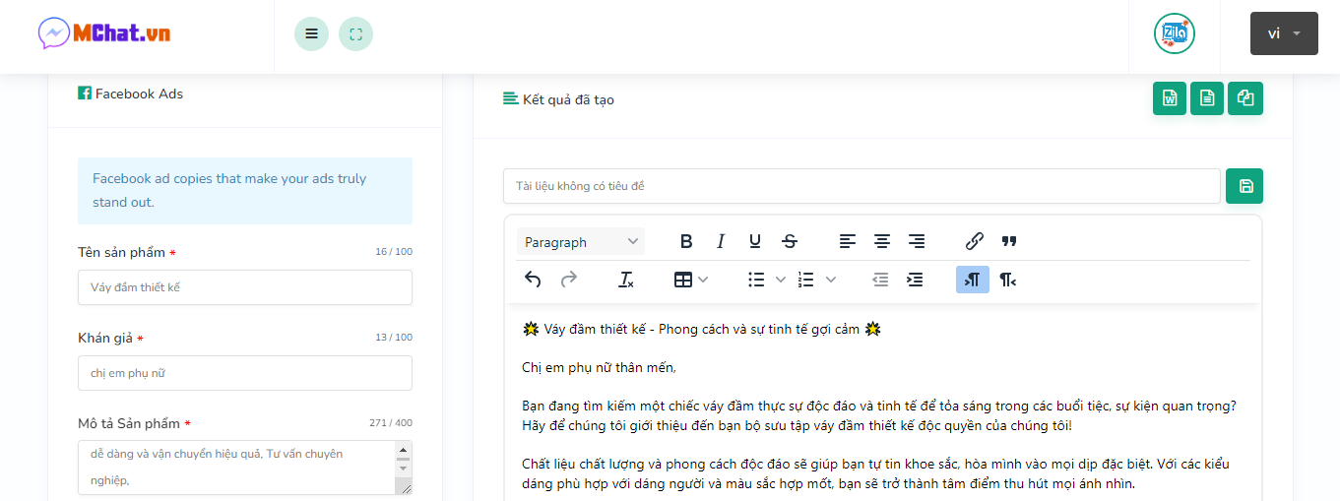This screenshot has width=1340, height=501.
Task: Apply italic formatting
Action: [x=721, y=241]
